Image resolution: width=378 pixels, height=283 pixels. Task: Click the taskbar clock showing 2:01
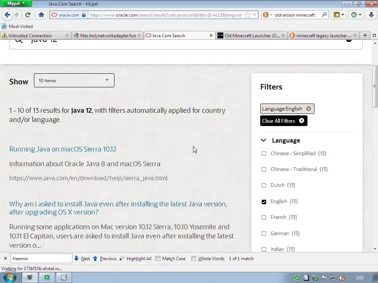(x=360, y=278)
